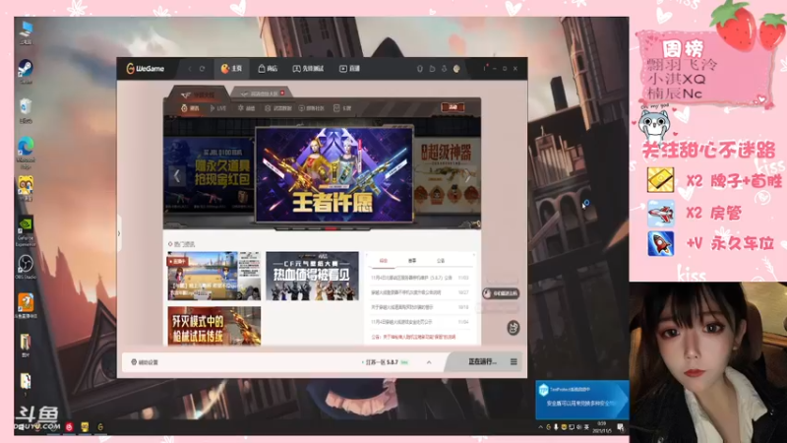787x443 pixels.
Task: Open GeForce Experience desktop shortcut
Action: pos(26,231)
